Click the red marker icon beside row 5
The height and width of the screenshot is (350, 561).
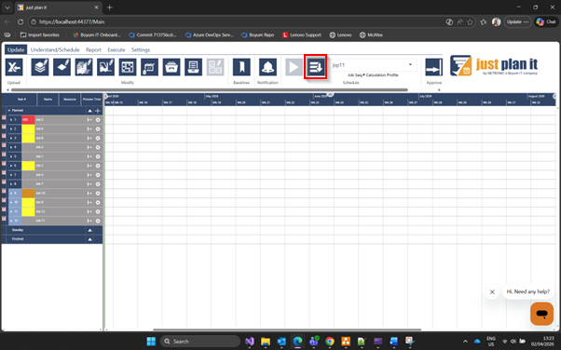click(4, 155)
